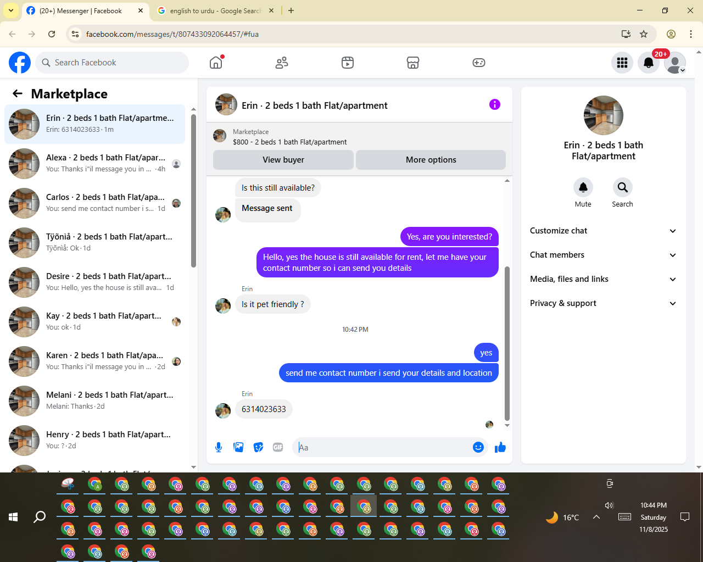This screenshot has height=562, width=703.
Task: Mute the chat with bell icon
Action: tap(583, 187)
